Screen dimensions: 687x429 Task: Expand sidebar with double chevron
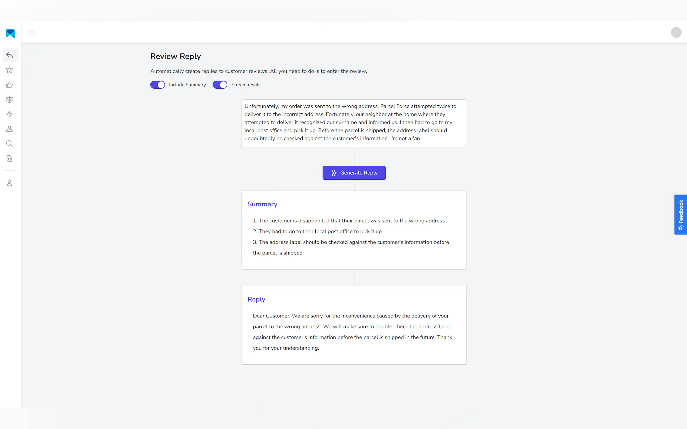point(31,32)
